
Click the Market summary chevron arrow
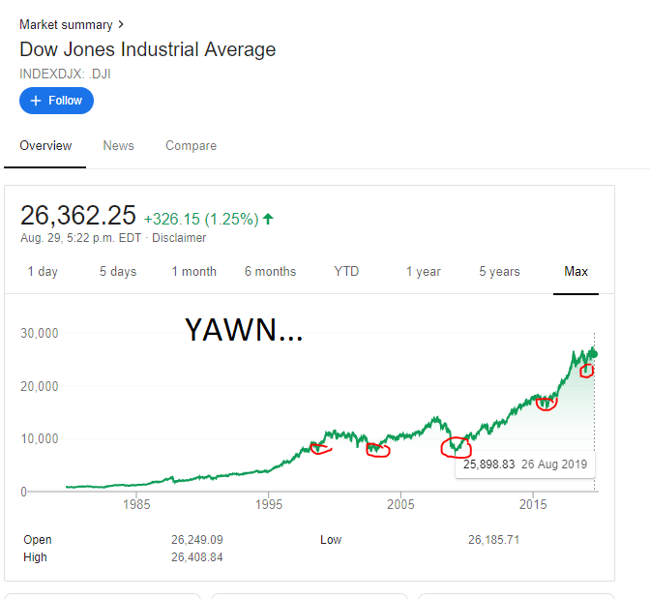pyautogui.click(x=121, y=24)
